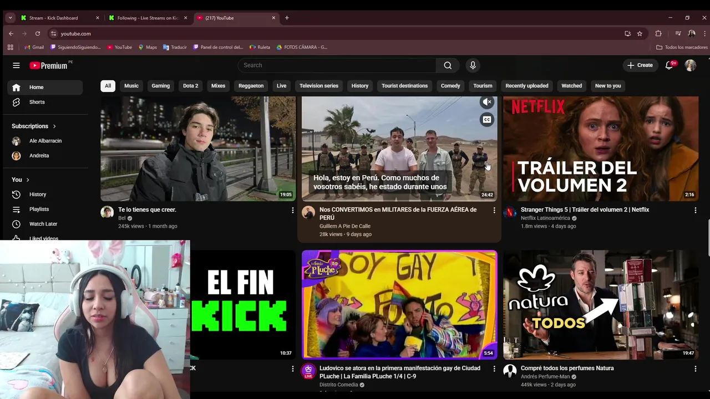Bookmark this page with the star icon
Screen dimensions: 710x399
click(640, 34)
